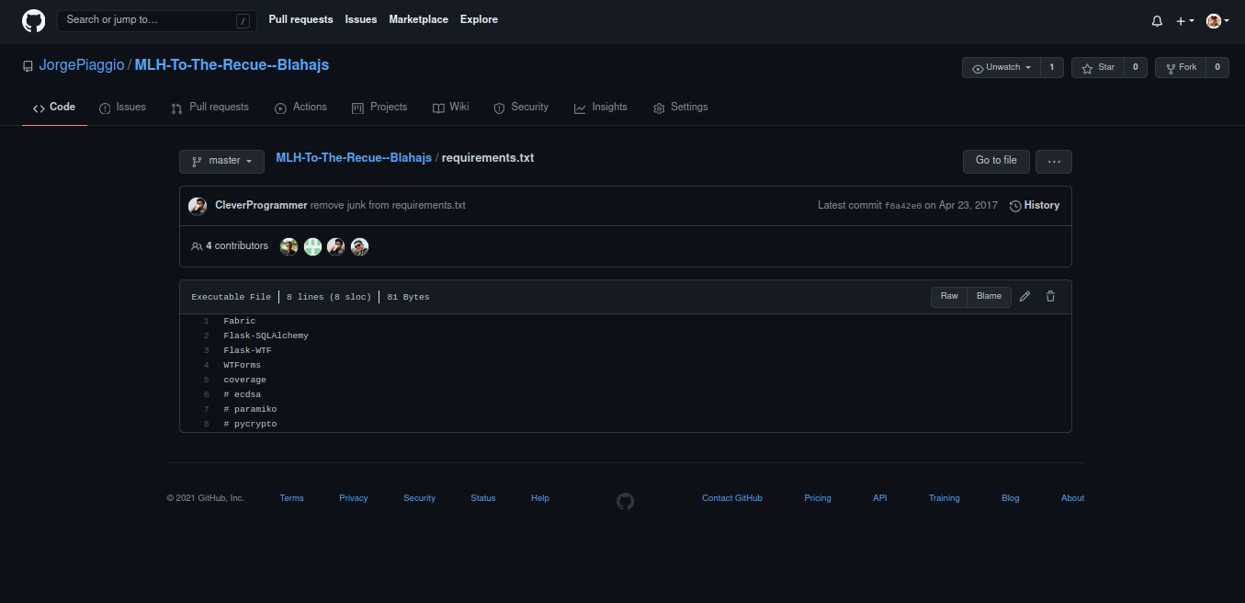1245x603 pixels.
Task: Open JorgePiaggio owner profile link
Action: (x=82, y=65)
